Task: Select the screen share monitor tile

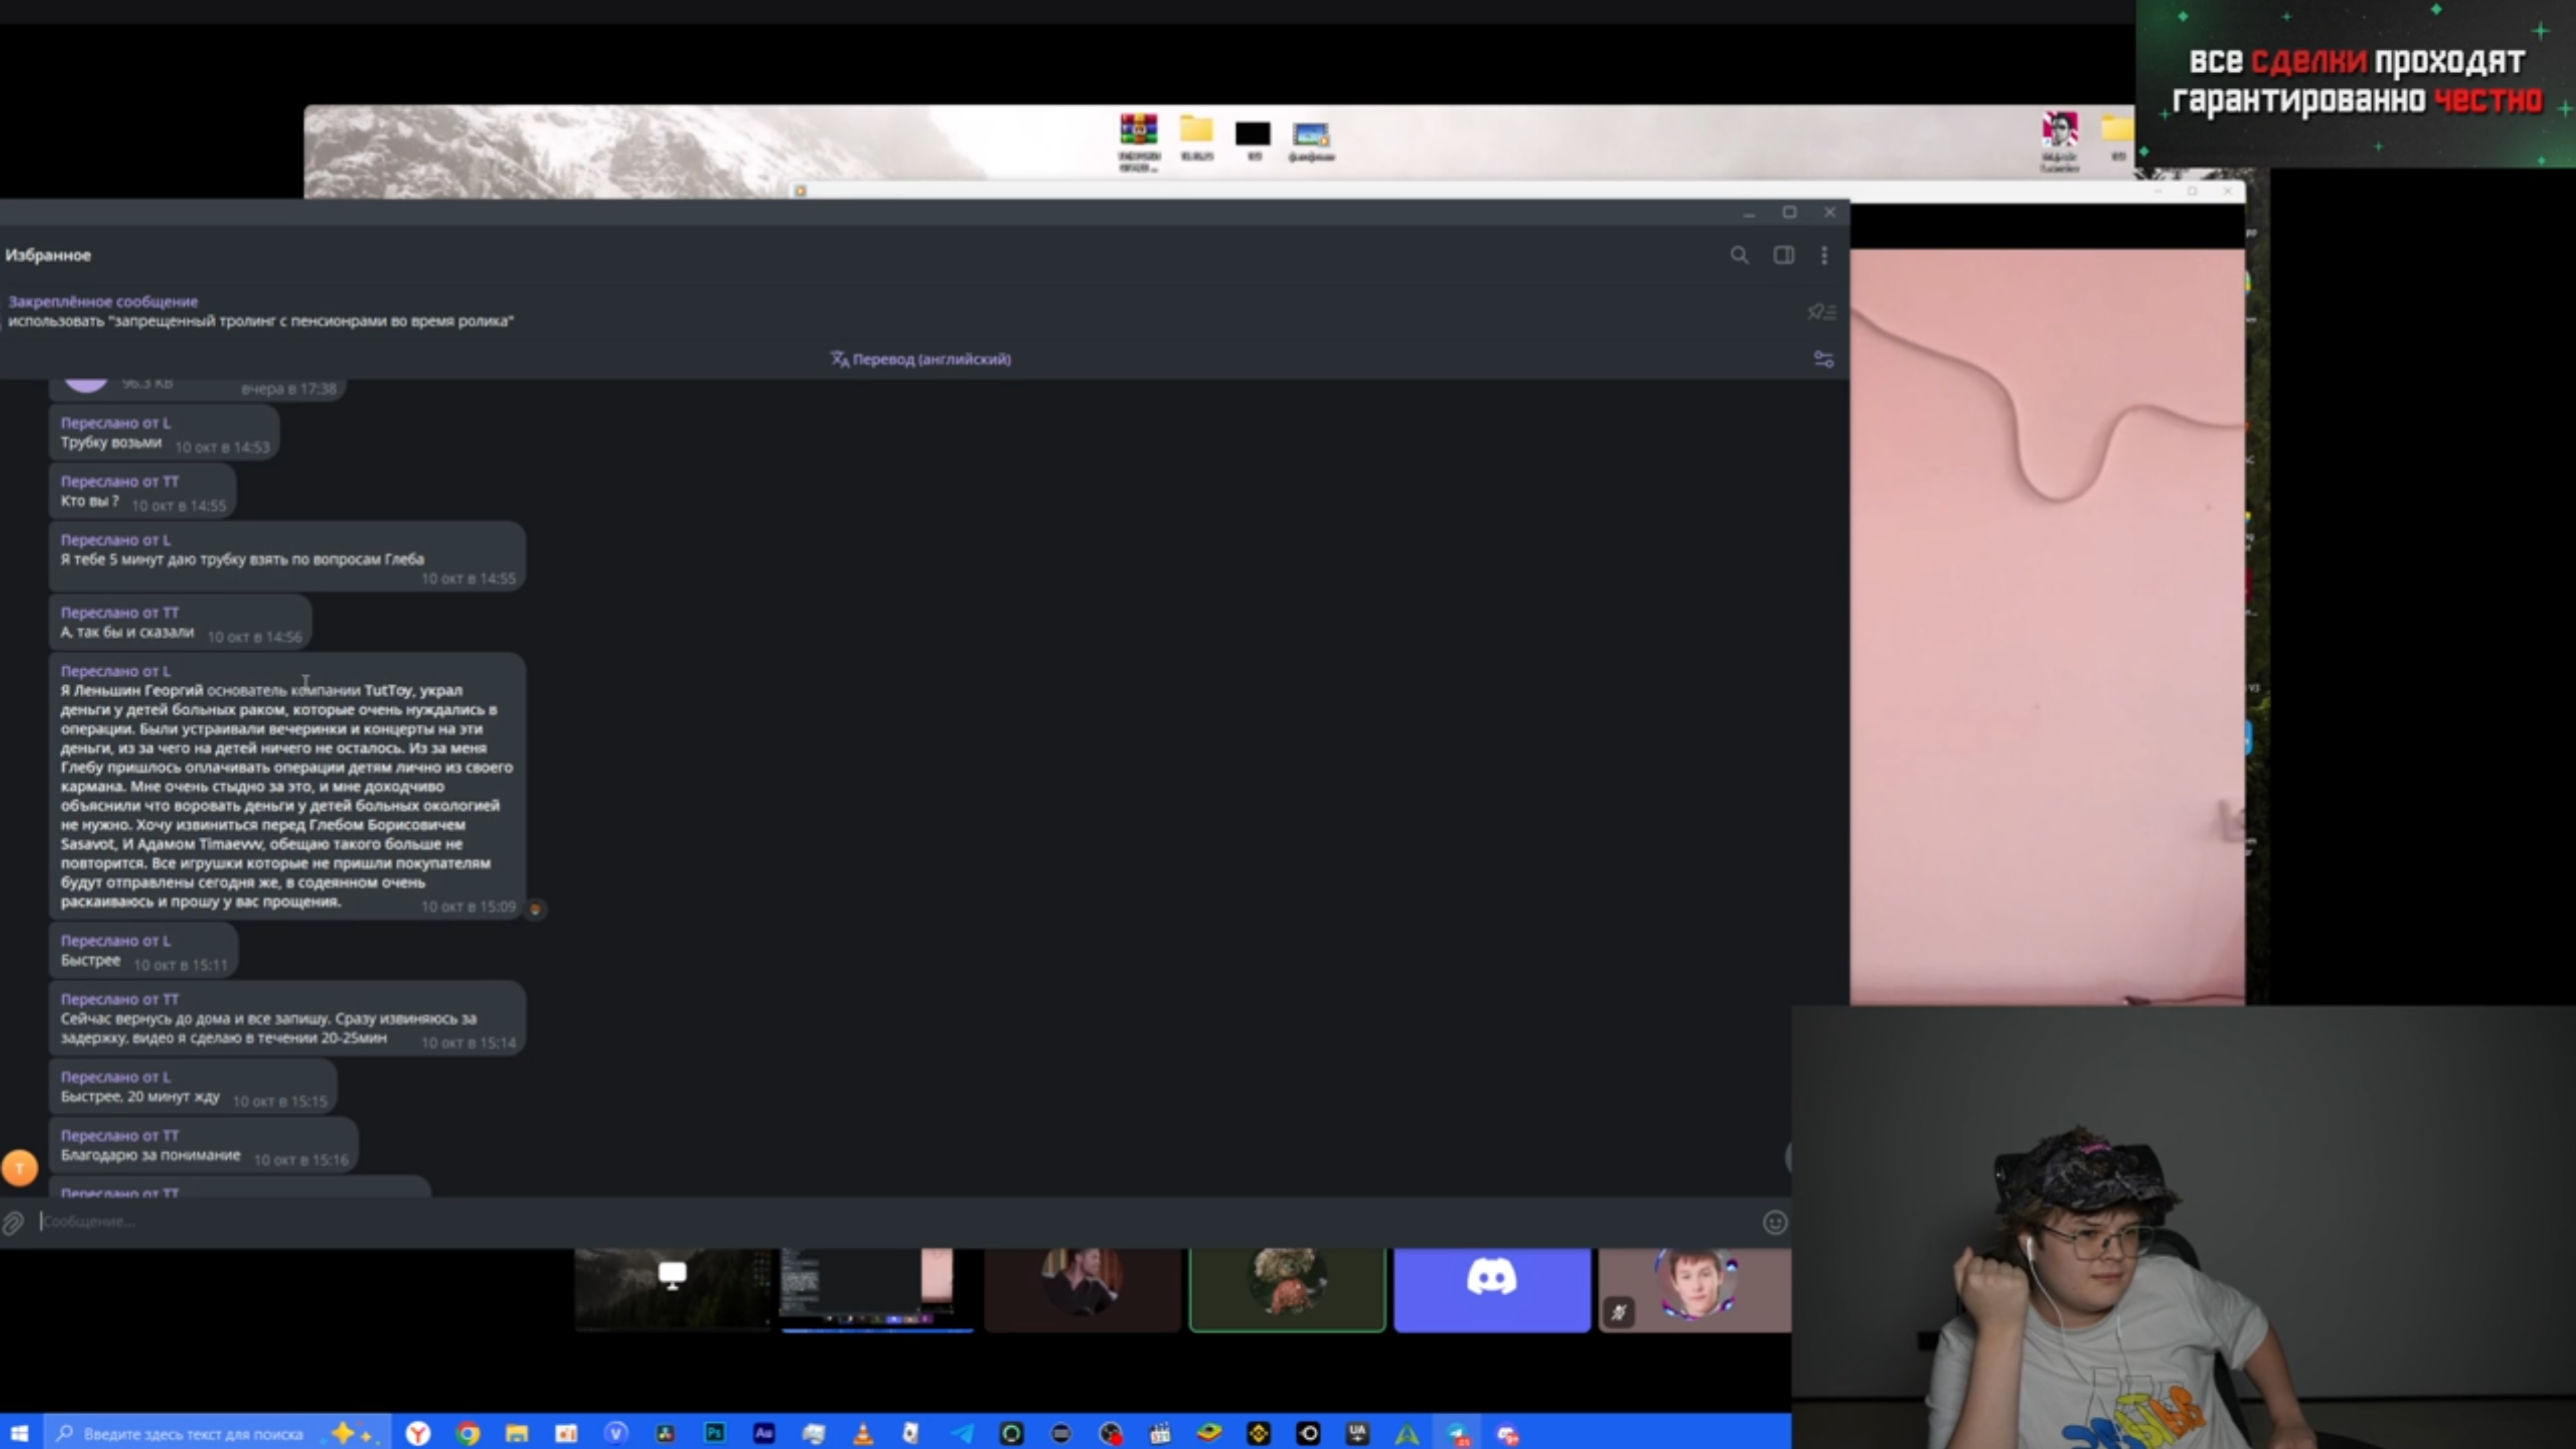Action: point(672,1288)
